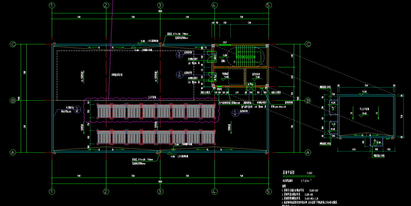Select the 1/11 detail callout below the equipment rooms
This screenshot has height=206, width=411.
pyautogui.click(x=235, y=113)
